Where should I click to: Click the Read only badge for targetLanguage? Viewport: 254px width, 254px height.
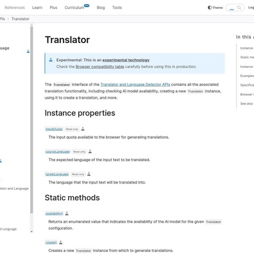click(x=78, y=174)
